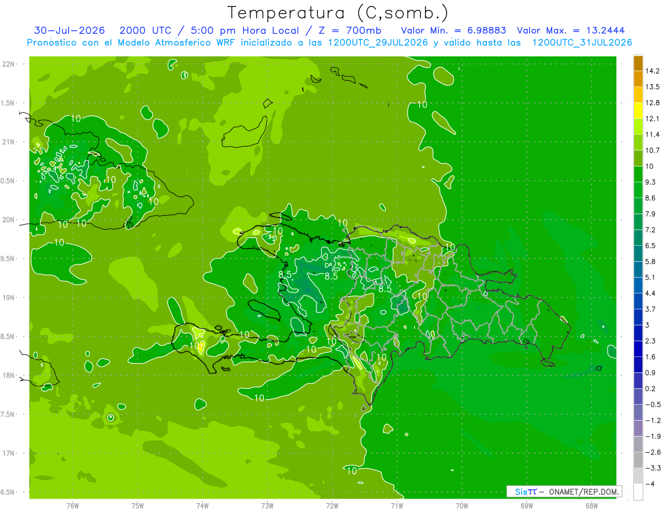Select the 'Valor Min. = 6.98883' readout
This screenshot has width=664, height=513.
coord(453,30)
